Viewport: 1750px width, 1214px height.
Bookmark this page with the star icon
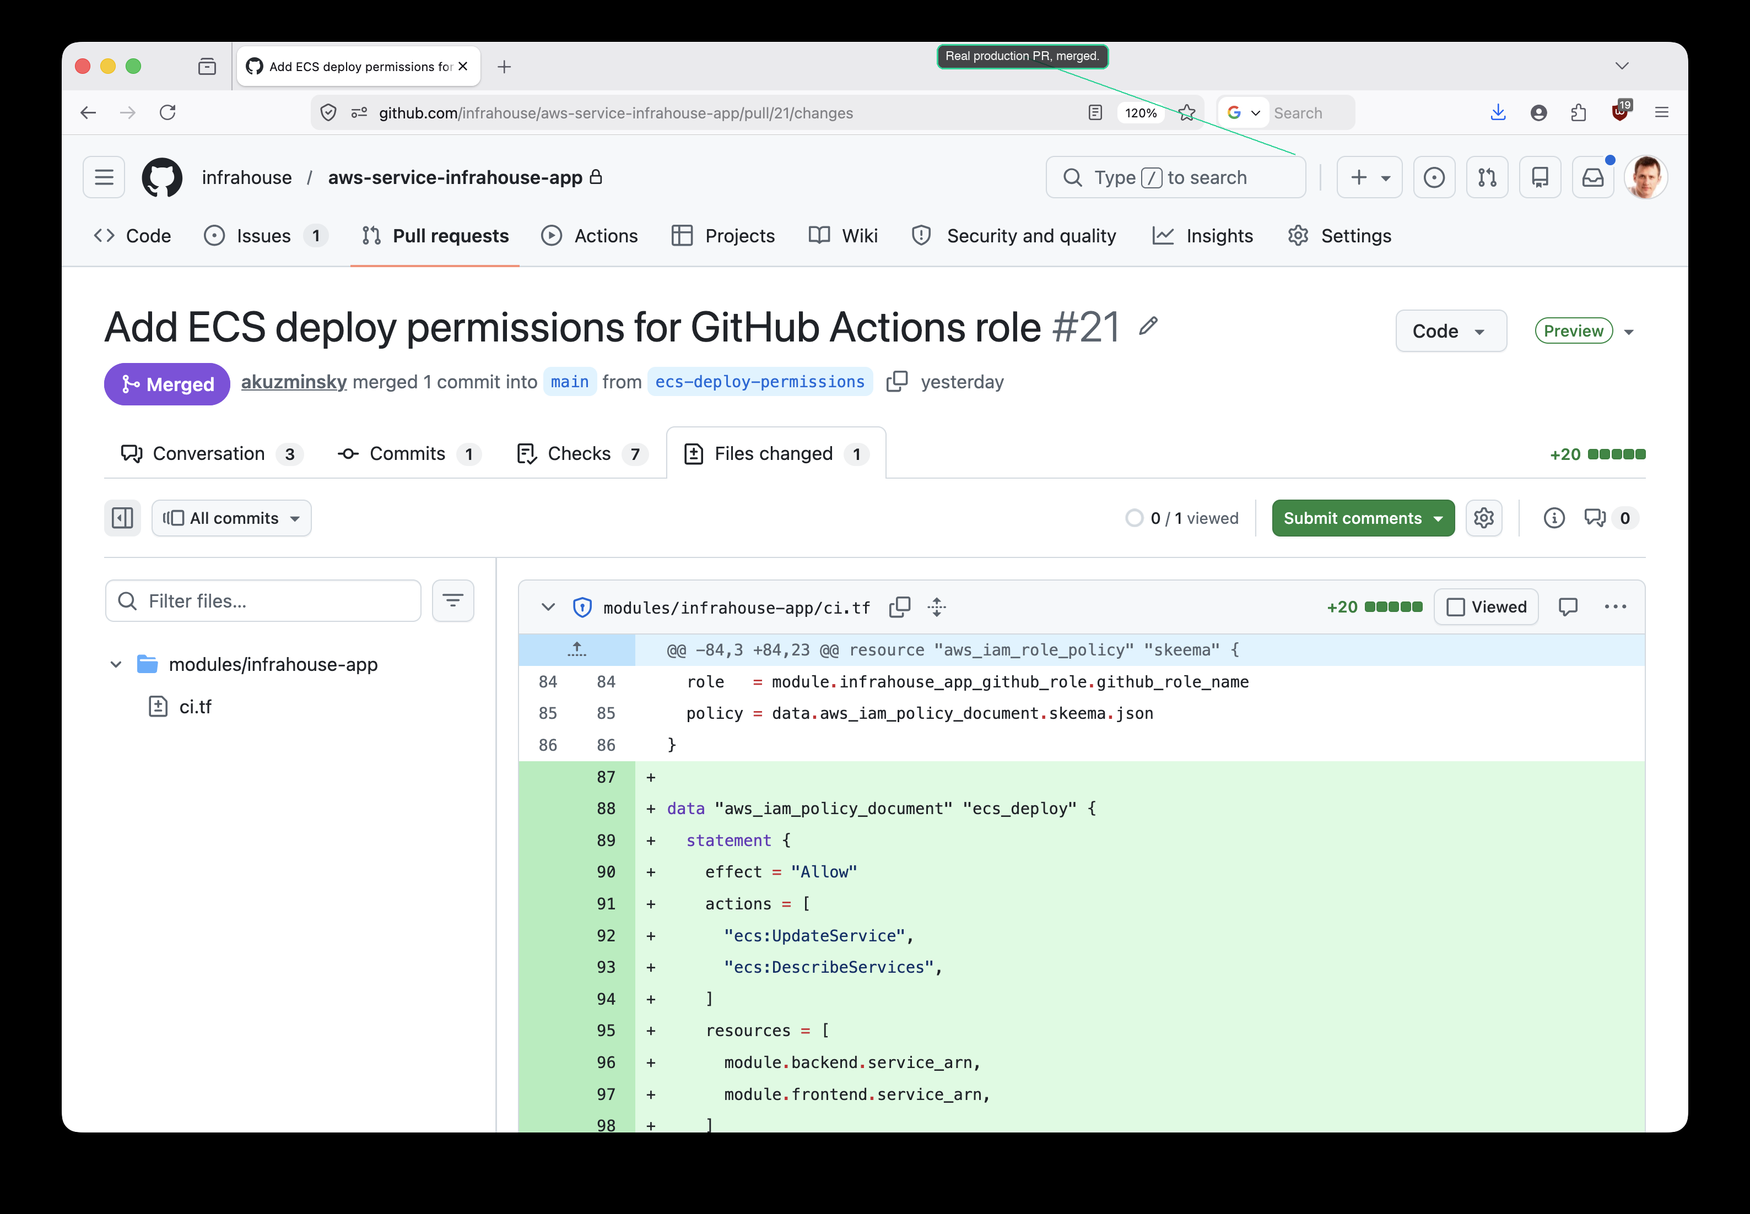[x=1186, y=112]
